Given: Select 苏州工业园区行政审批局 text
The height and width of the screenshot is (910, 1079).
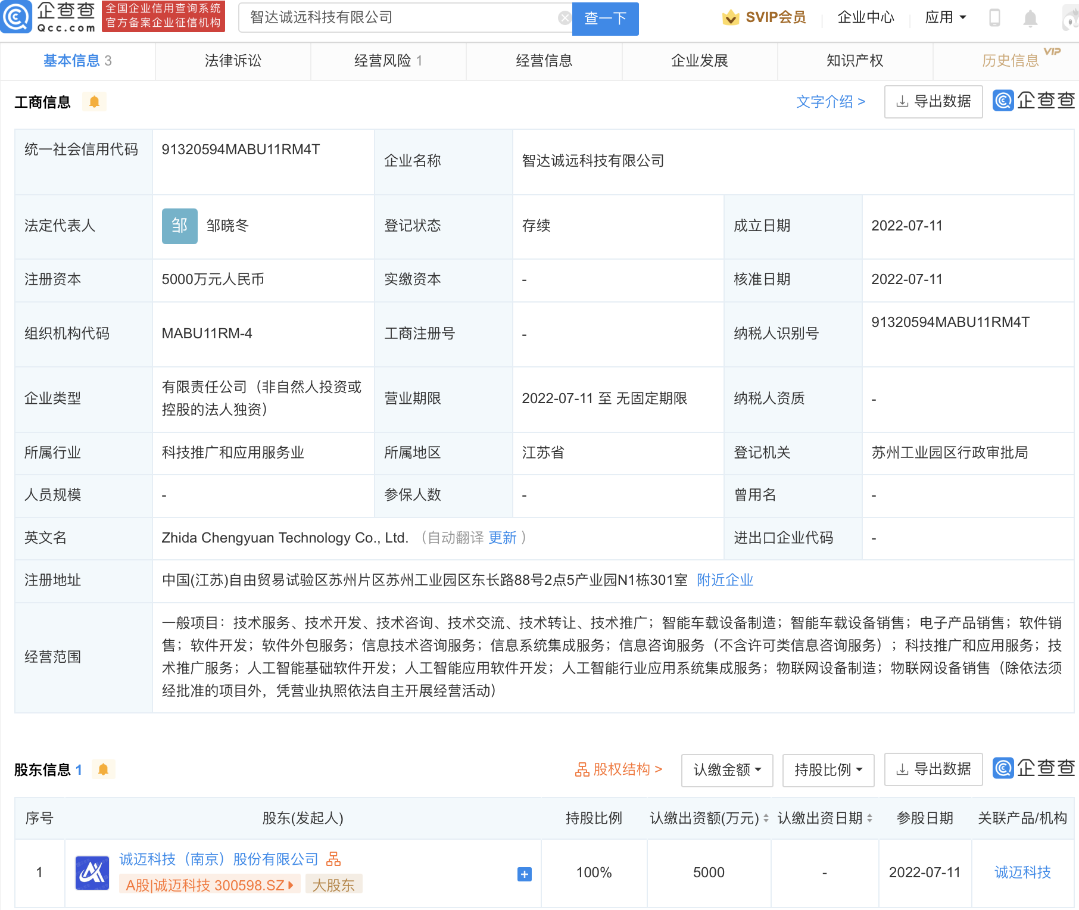Looking at the screenshot, I should click(950, 453).
